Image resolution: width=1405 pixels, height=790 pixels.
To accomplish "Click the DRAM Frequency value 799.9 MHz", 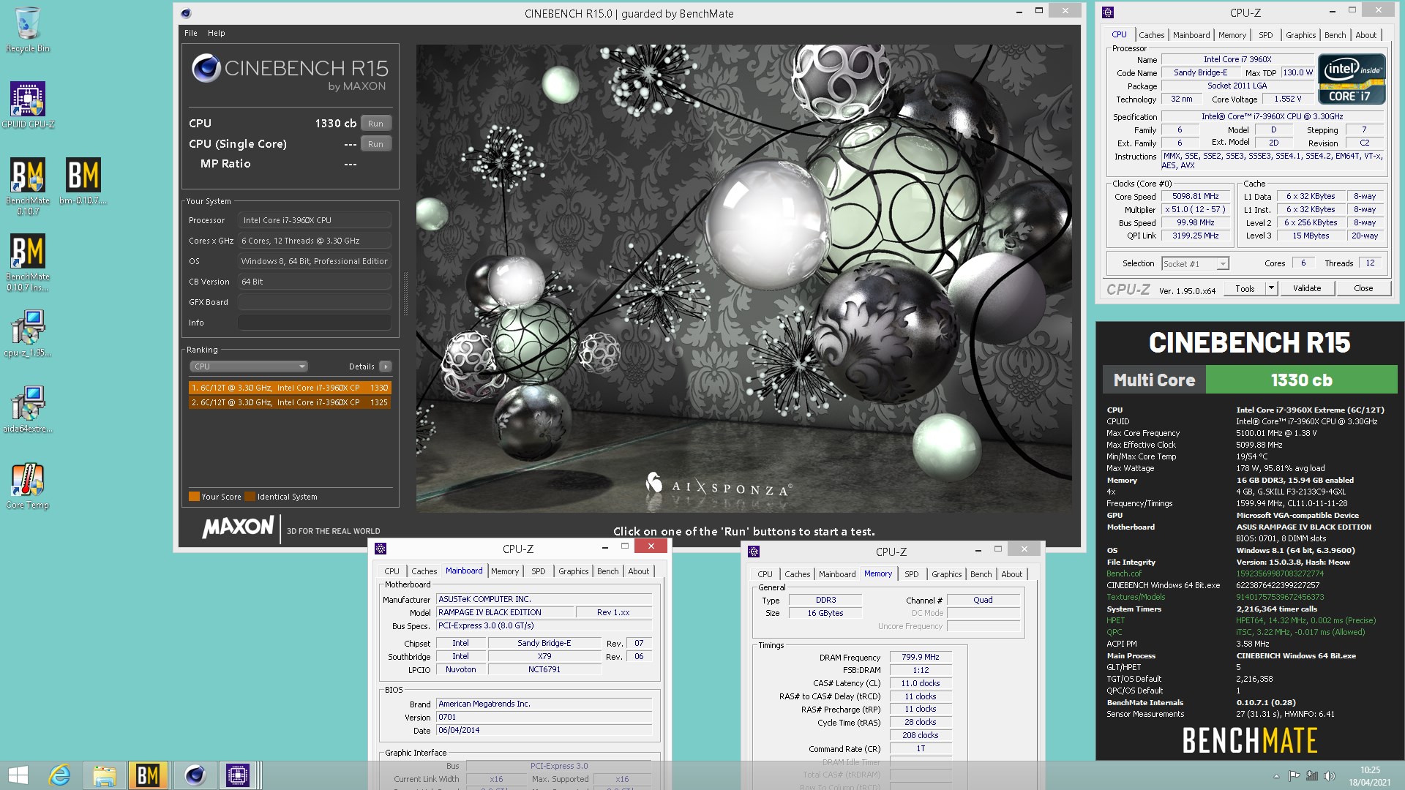I will 920,658.
